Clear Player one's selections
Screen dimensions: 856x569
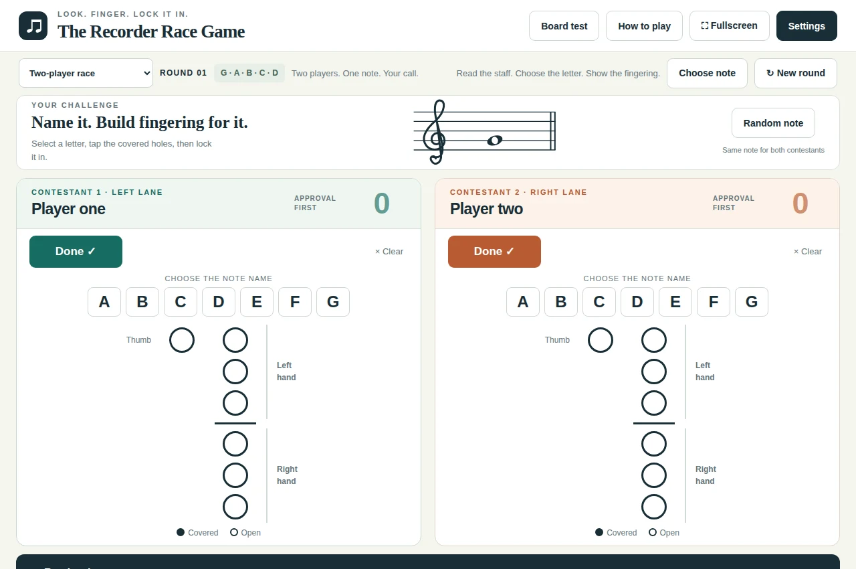[389, 252]
